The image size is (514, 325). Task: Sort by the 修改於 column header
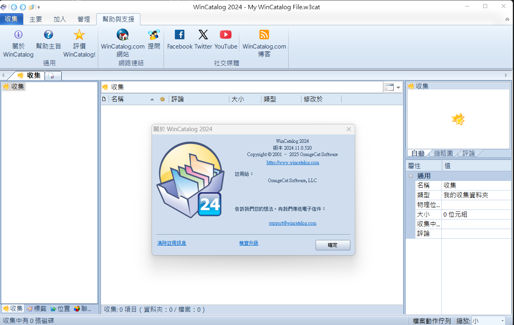click(x=321, y=99)
